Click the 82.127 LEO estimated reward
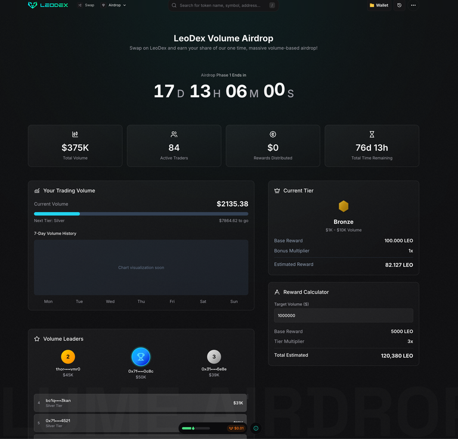Image resolution: width=458 pixels, height=439 pixels. coord(399,265)
